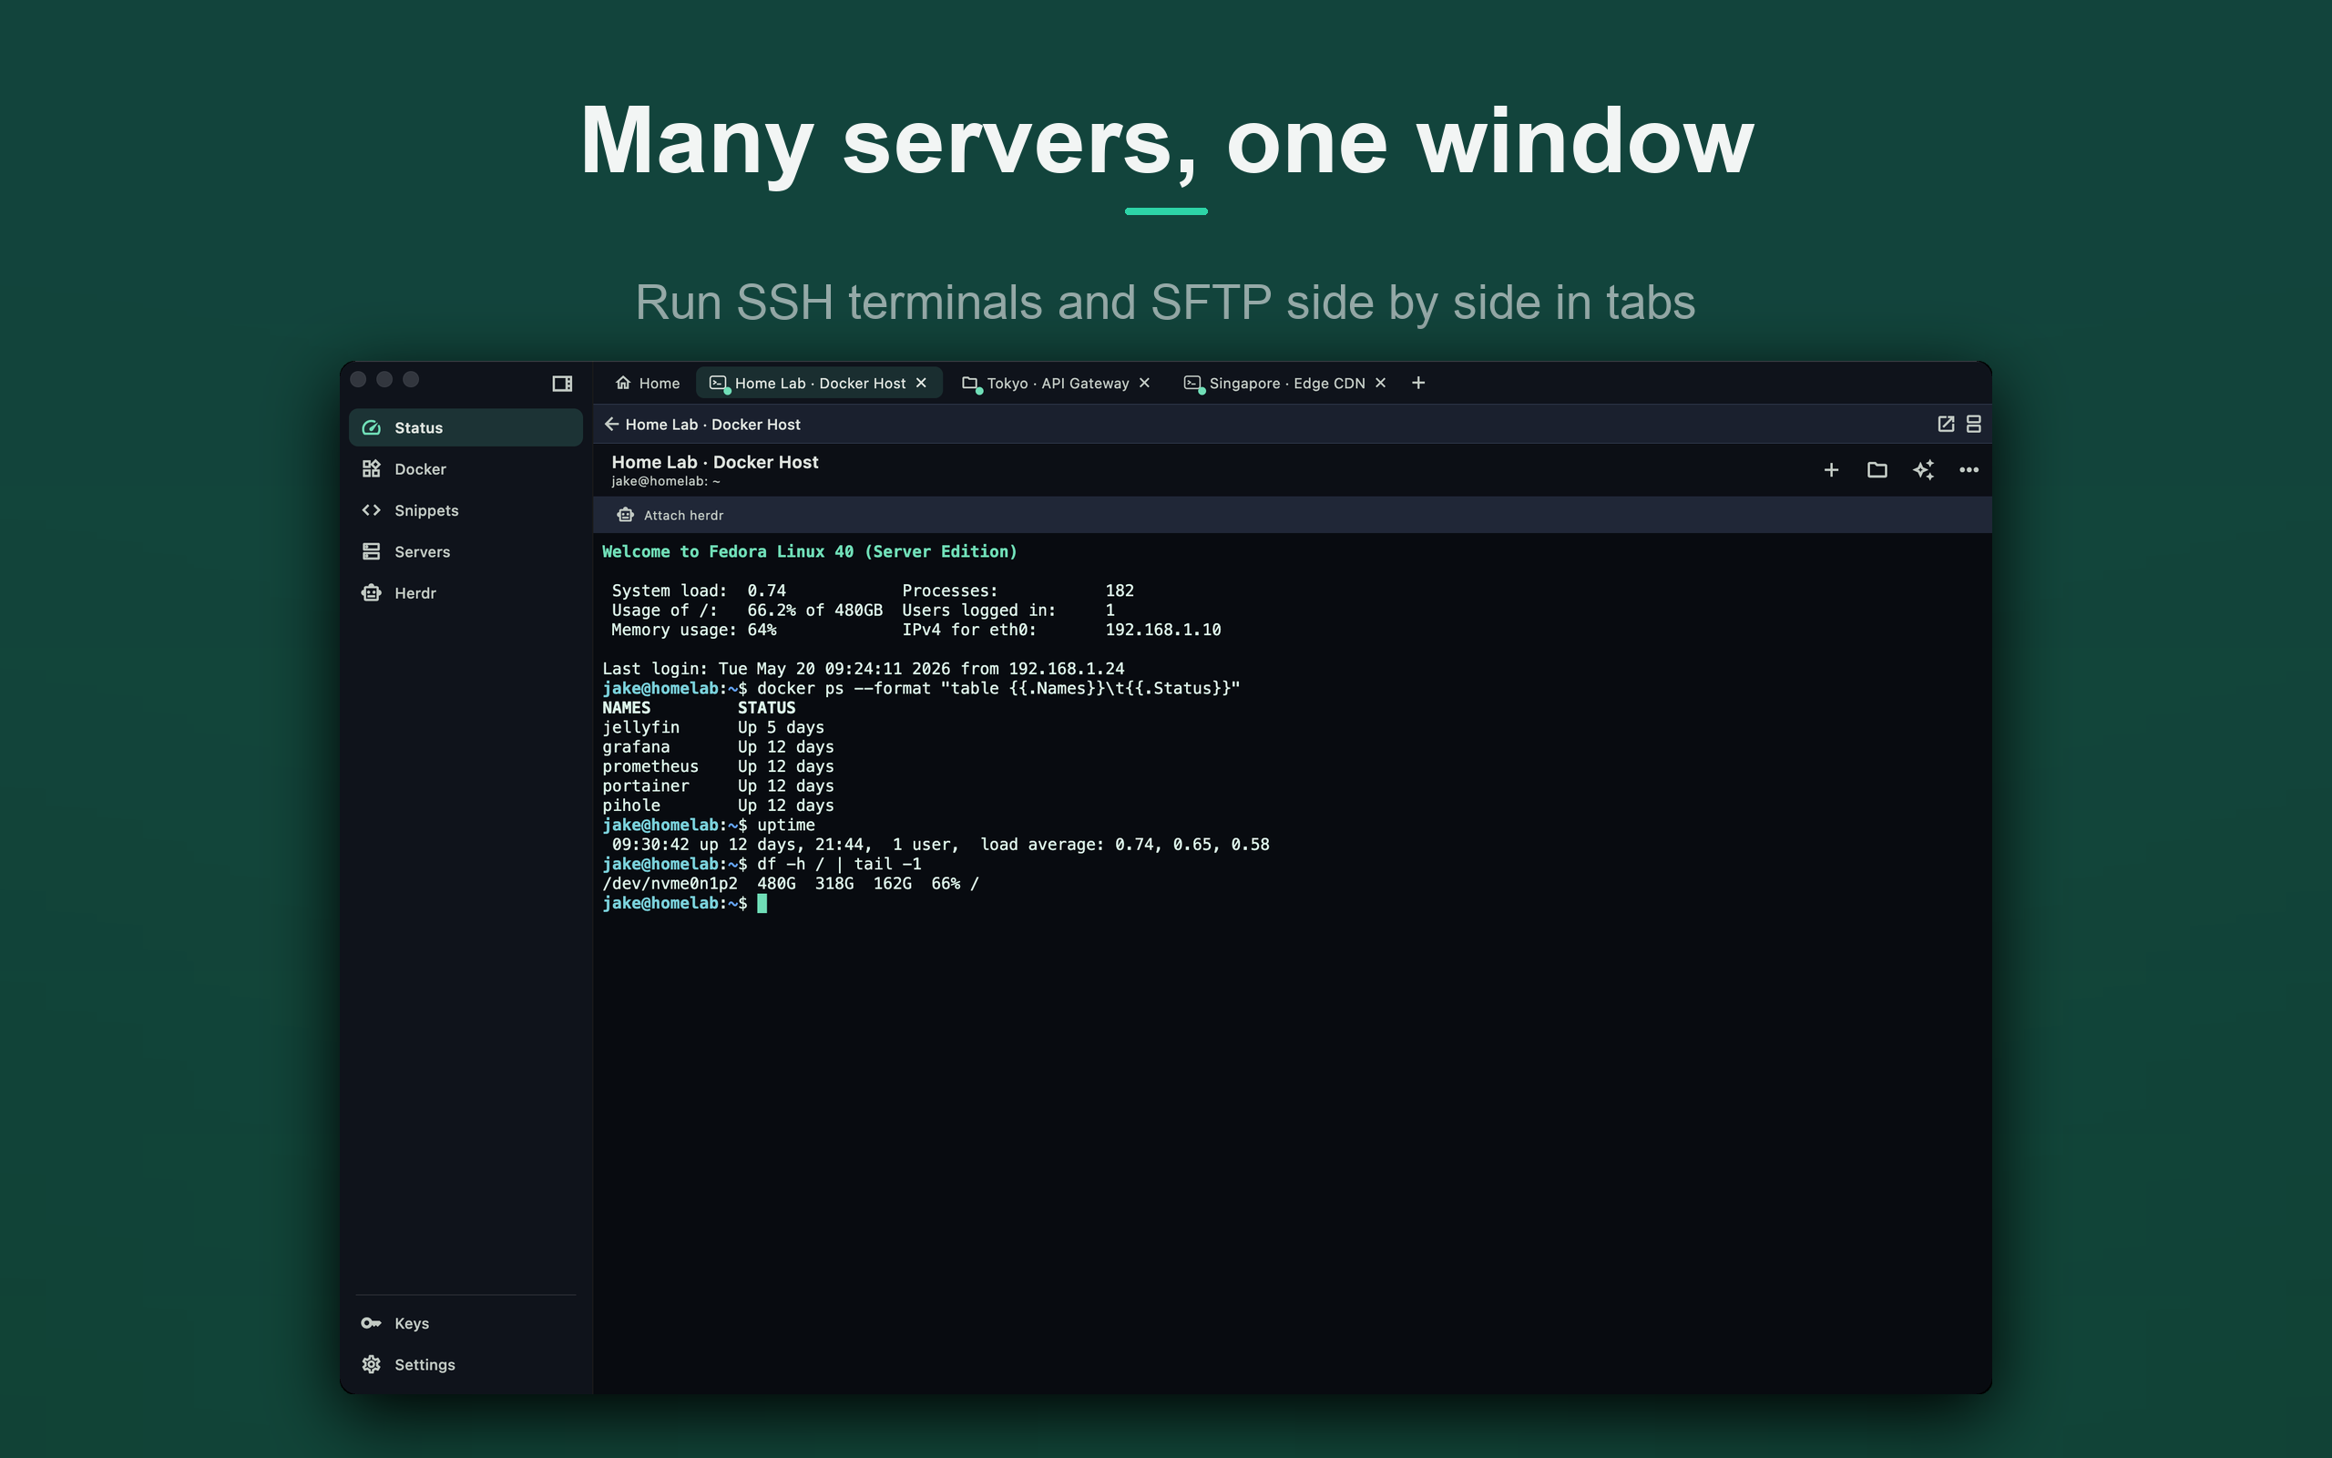Screen dimensions: 2332x1458
Task: Open the Herdr sidebar section
Action: [465, 593]
